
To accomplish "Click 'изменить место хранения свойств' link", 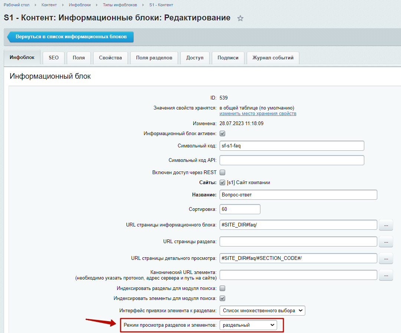I will point(258,114).
